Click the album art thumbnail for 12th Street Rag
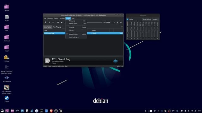The height and width of the screenshot is (113, 202). pyautogui.click(x=47, y=61)
